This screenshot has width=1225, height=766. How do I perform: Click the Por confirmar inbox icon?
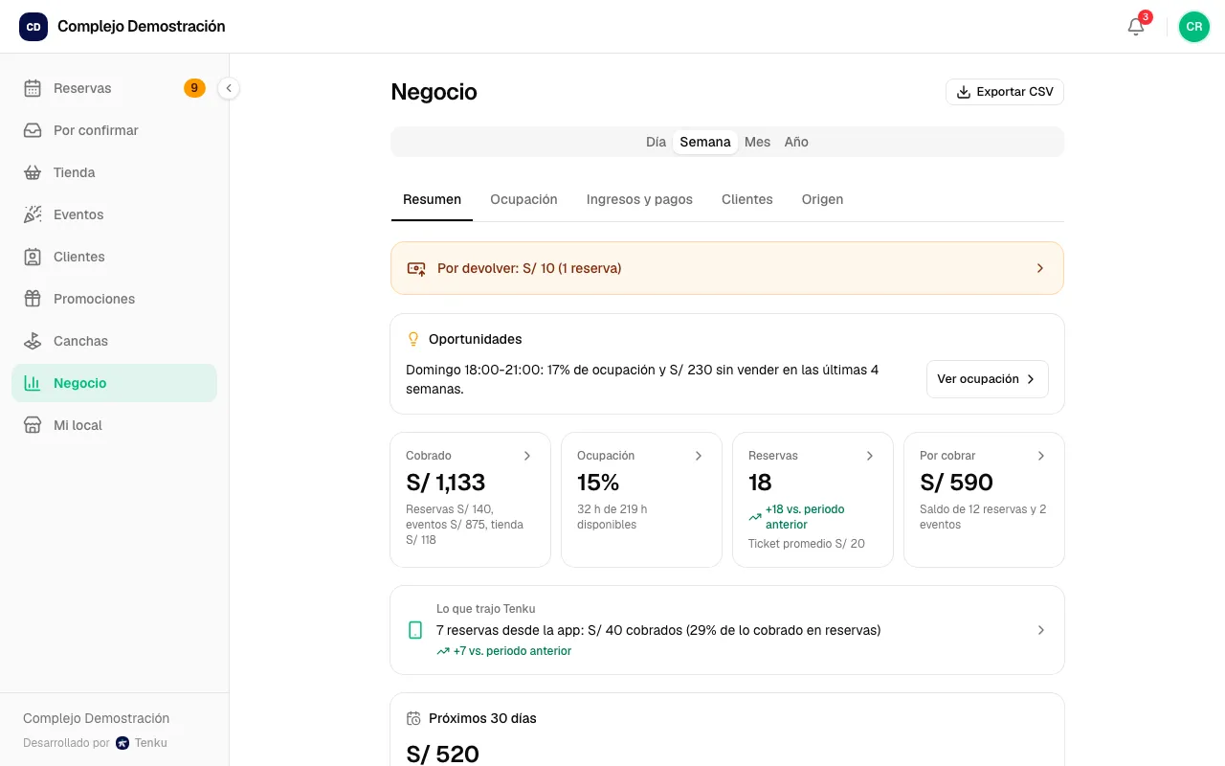[x=33, y=130]
